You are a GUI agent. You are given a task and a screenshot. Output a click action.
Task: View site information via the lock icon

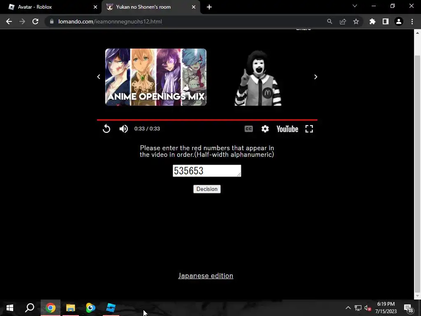pyautogui.click(x=52, y=21)
